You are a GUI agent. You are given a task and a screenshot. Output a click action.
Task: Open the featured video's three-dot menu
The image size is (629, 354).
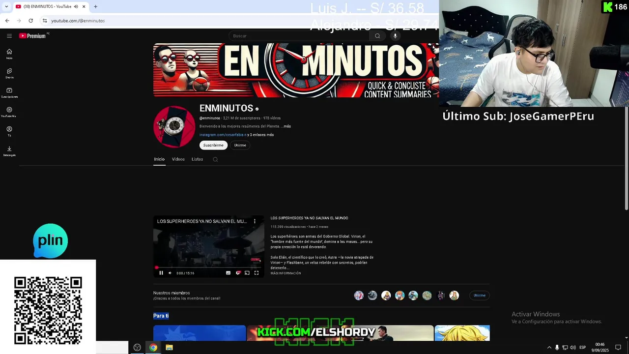coord(255,221)
